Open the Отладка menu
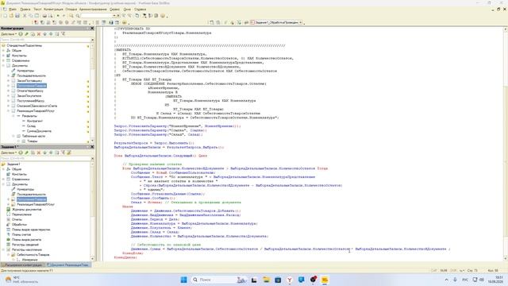This screenshot has width=508, height=286. click(71, 9)
